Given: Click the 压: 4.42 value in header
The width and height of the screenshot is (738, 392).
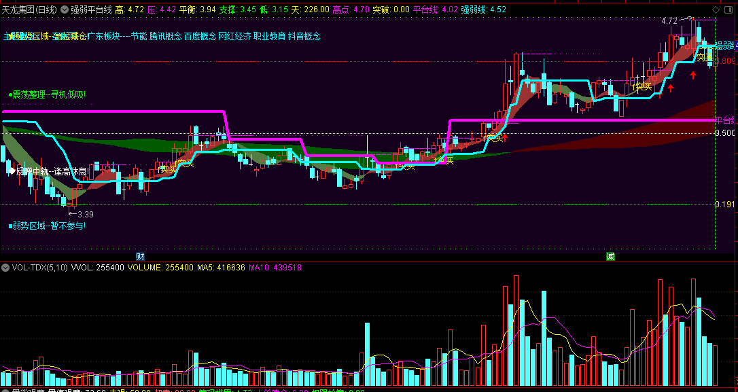Looking at the screenshot, I should coord(162,10).
